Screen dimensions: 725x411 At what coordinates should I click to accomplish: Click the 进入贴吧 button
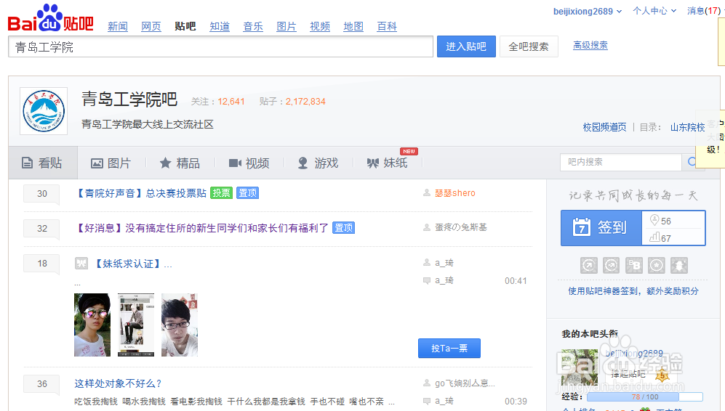(x=466, y=46)
